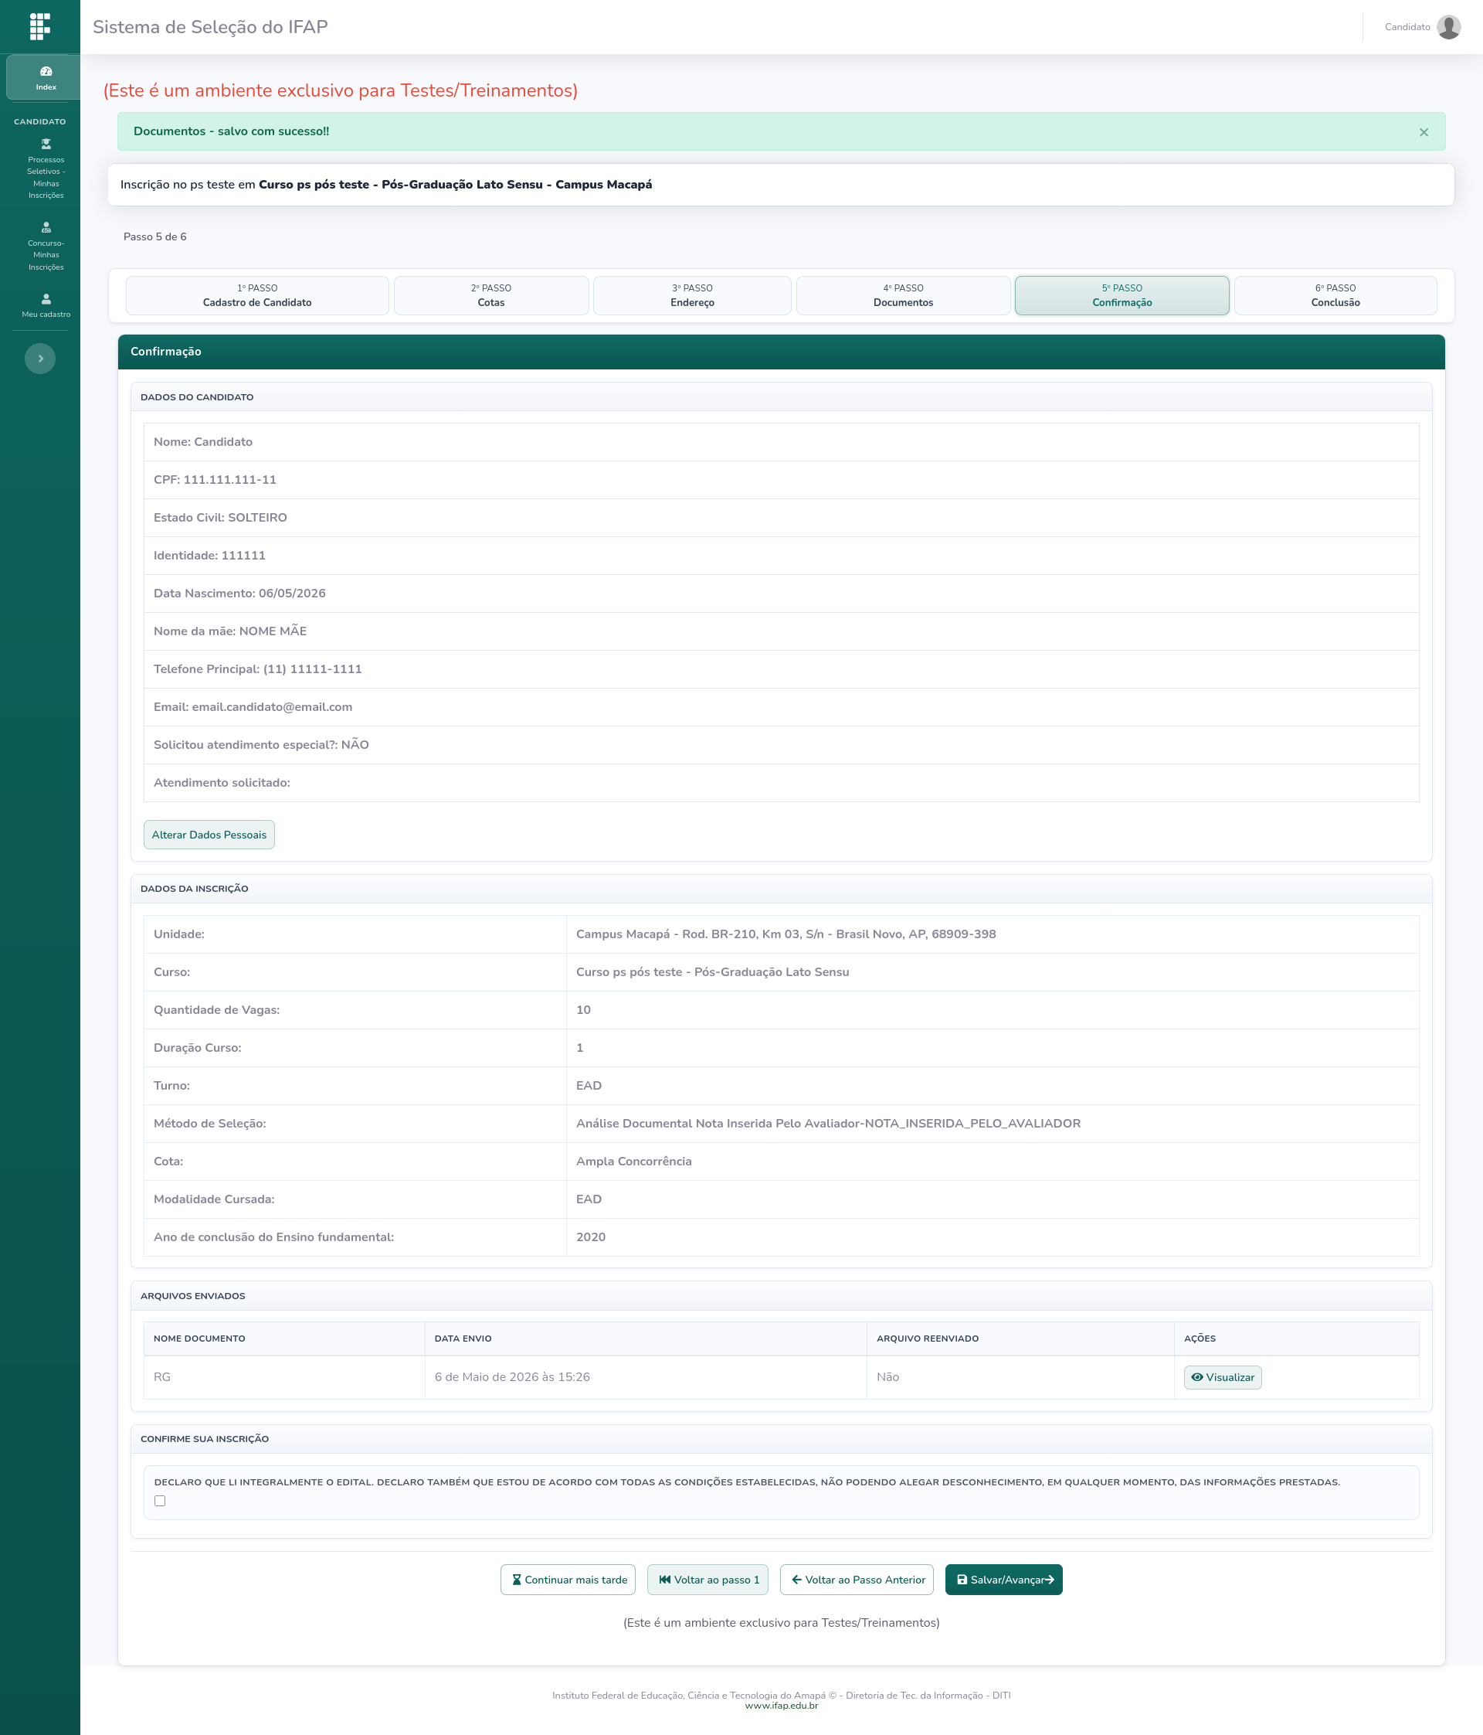Screen dimensions: 1483x1735
Task: Click the NOME DOCUMENTO column header
Action: tap(283, 1339)
